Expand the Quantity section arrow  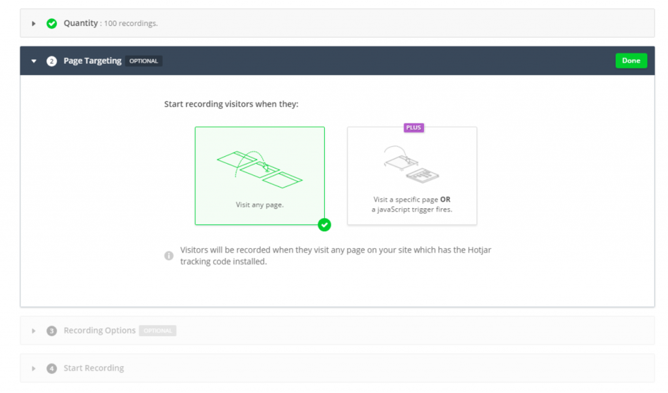pyautogui.click(x=34, y=24)
